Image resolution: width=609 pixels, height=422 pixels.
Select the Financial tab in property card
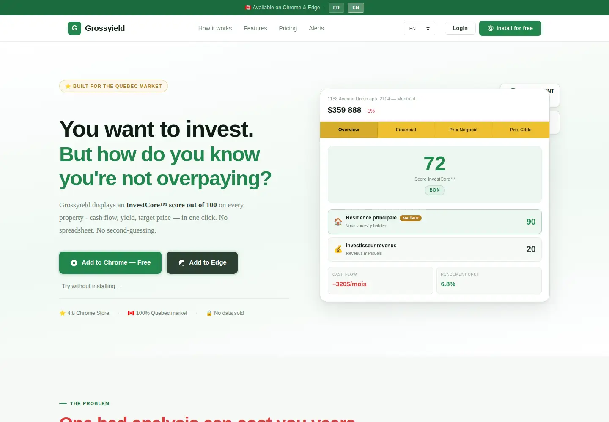tap(406, 130)
